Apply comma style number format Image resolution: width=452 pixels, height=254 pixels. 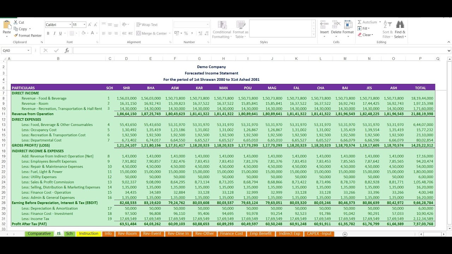pos(192,34)
